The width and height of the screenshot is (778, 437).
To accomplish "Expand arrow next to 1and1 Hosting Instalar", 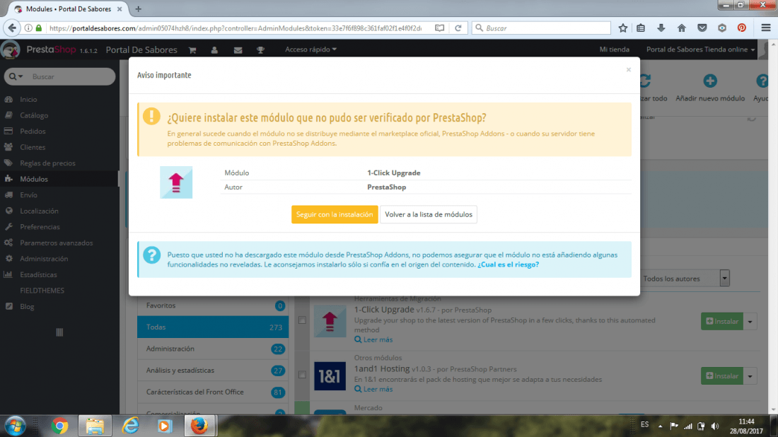I will pos(750,376).
